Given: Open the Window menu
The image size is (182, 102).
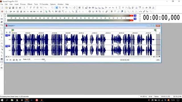Looking at the screenshot, I should [61, 4].
